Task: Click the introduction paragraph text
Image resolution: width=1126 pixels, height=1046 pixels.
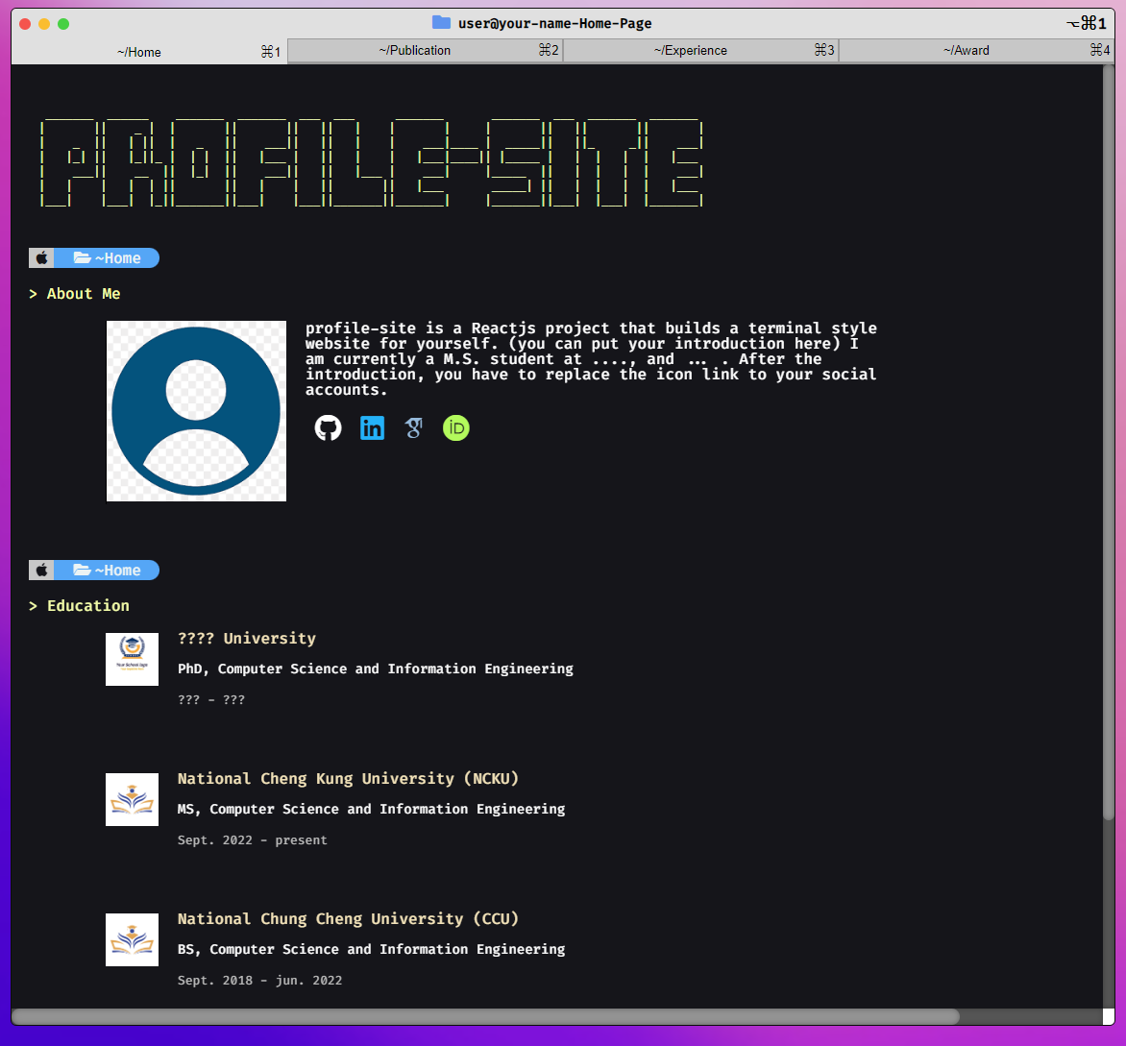Action: tap(591, 358)
